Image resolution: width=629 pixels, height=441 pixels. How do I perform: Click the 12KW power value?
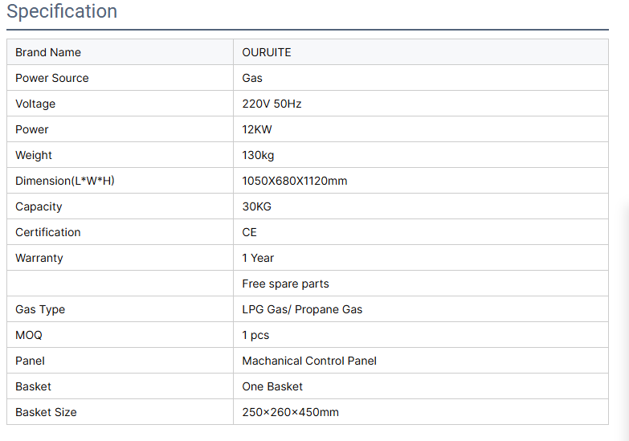point(257,129)
